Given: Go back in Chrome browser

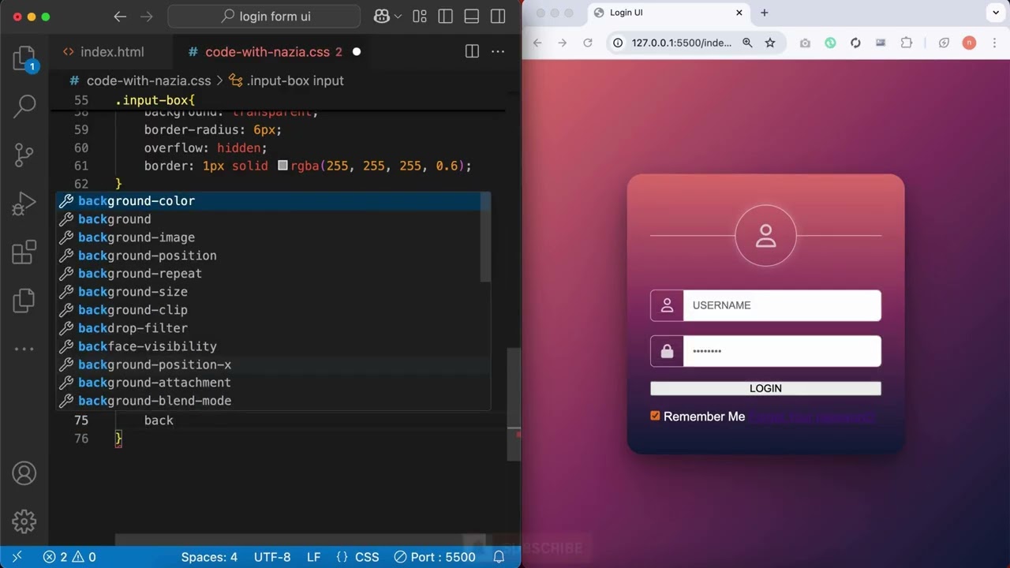Looking at the screenshot, I should (537, 43).
